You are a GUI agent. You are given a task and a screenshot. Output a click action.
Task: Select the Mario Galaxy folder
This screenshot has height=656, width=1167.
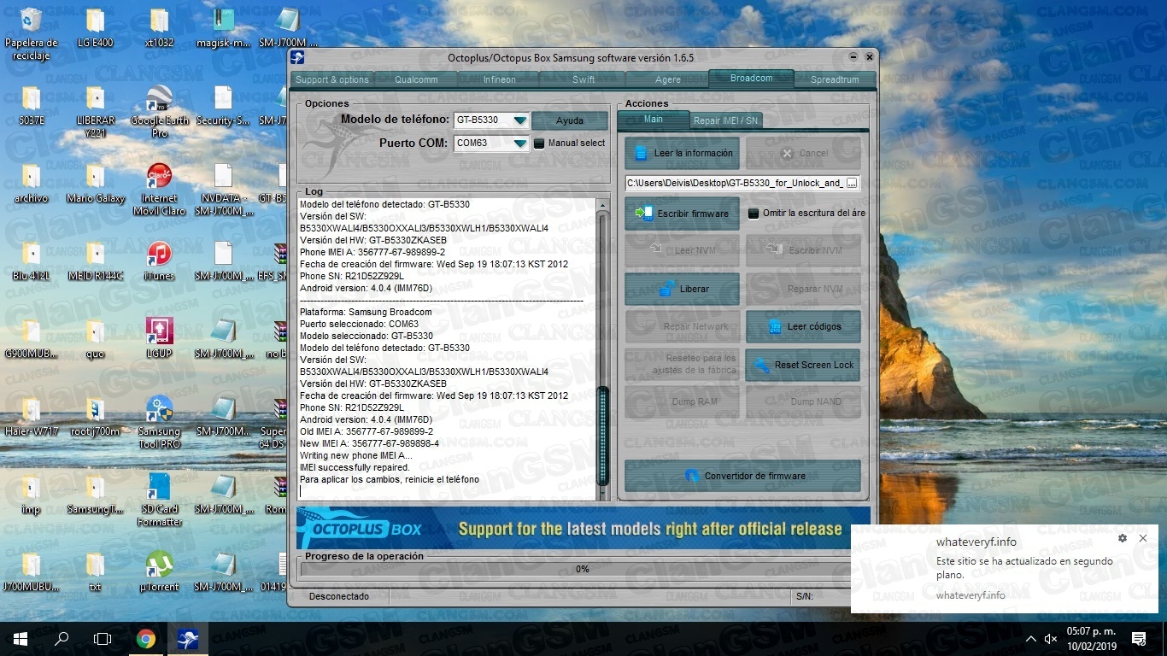tap(95, 183)
